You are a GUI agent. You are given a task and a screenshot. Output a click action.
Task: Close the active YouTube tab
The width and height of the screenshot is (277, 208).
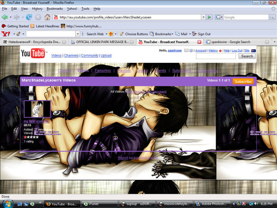pos(199,42)
